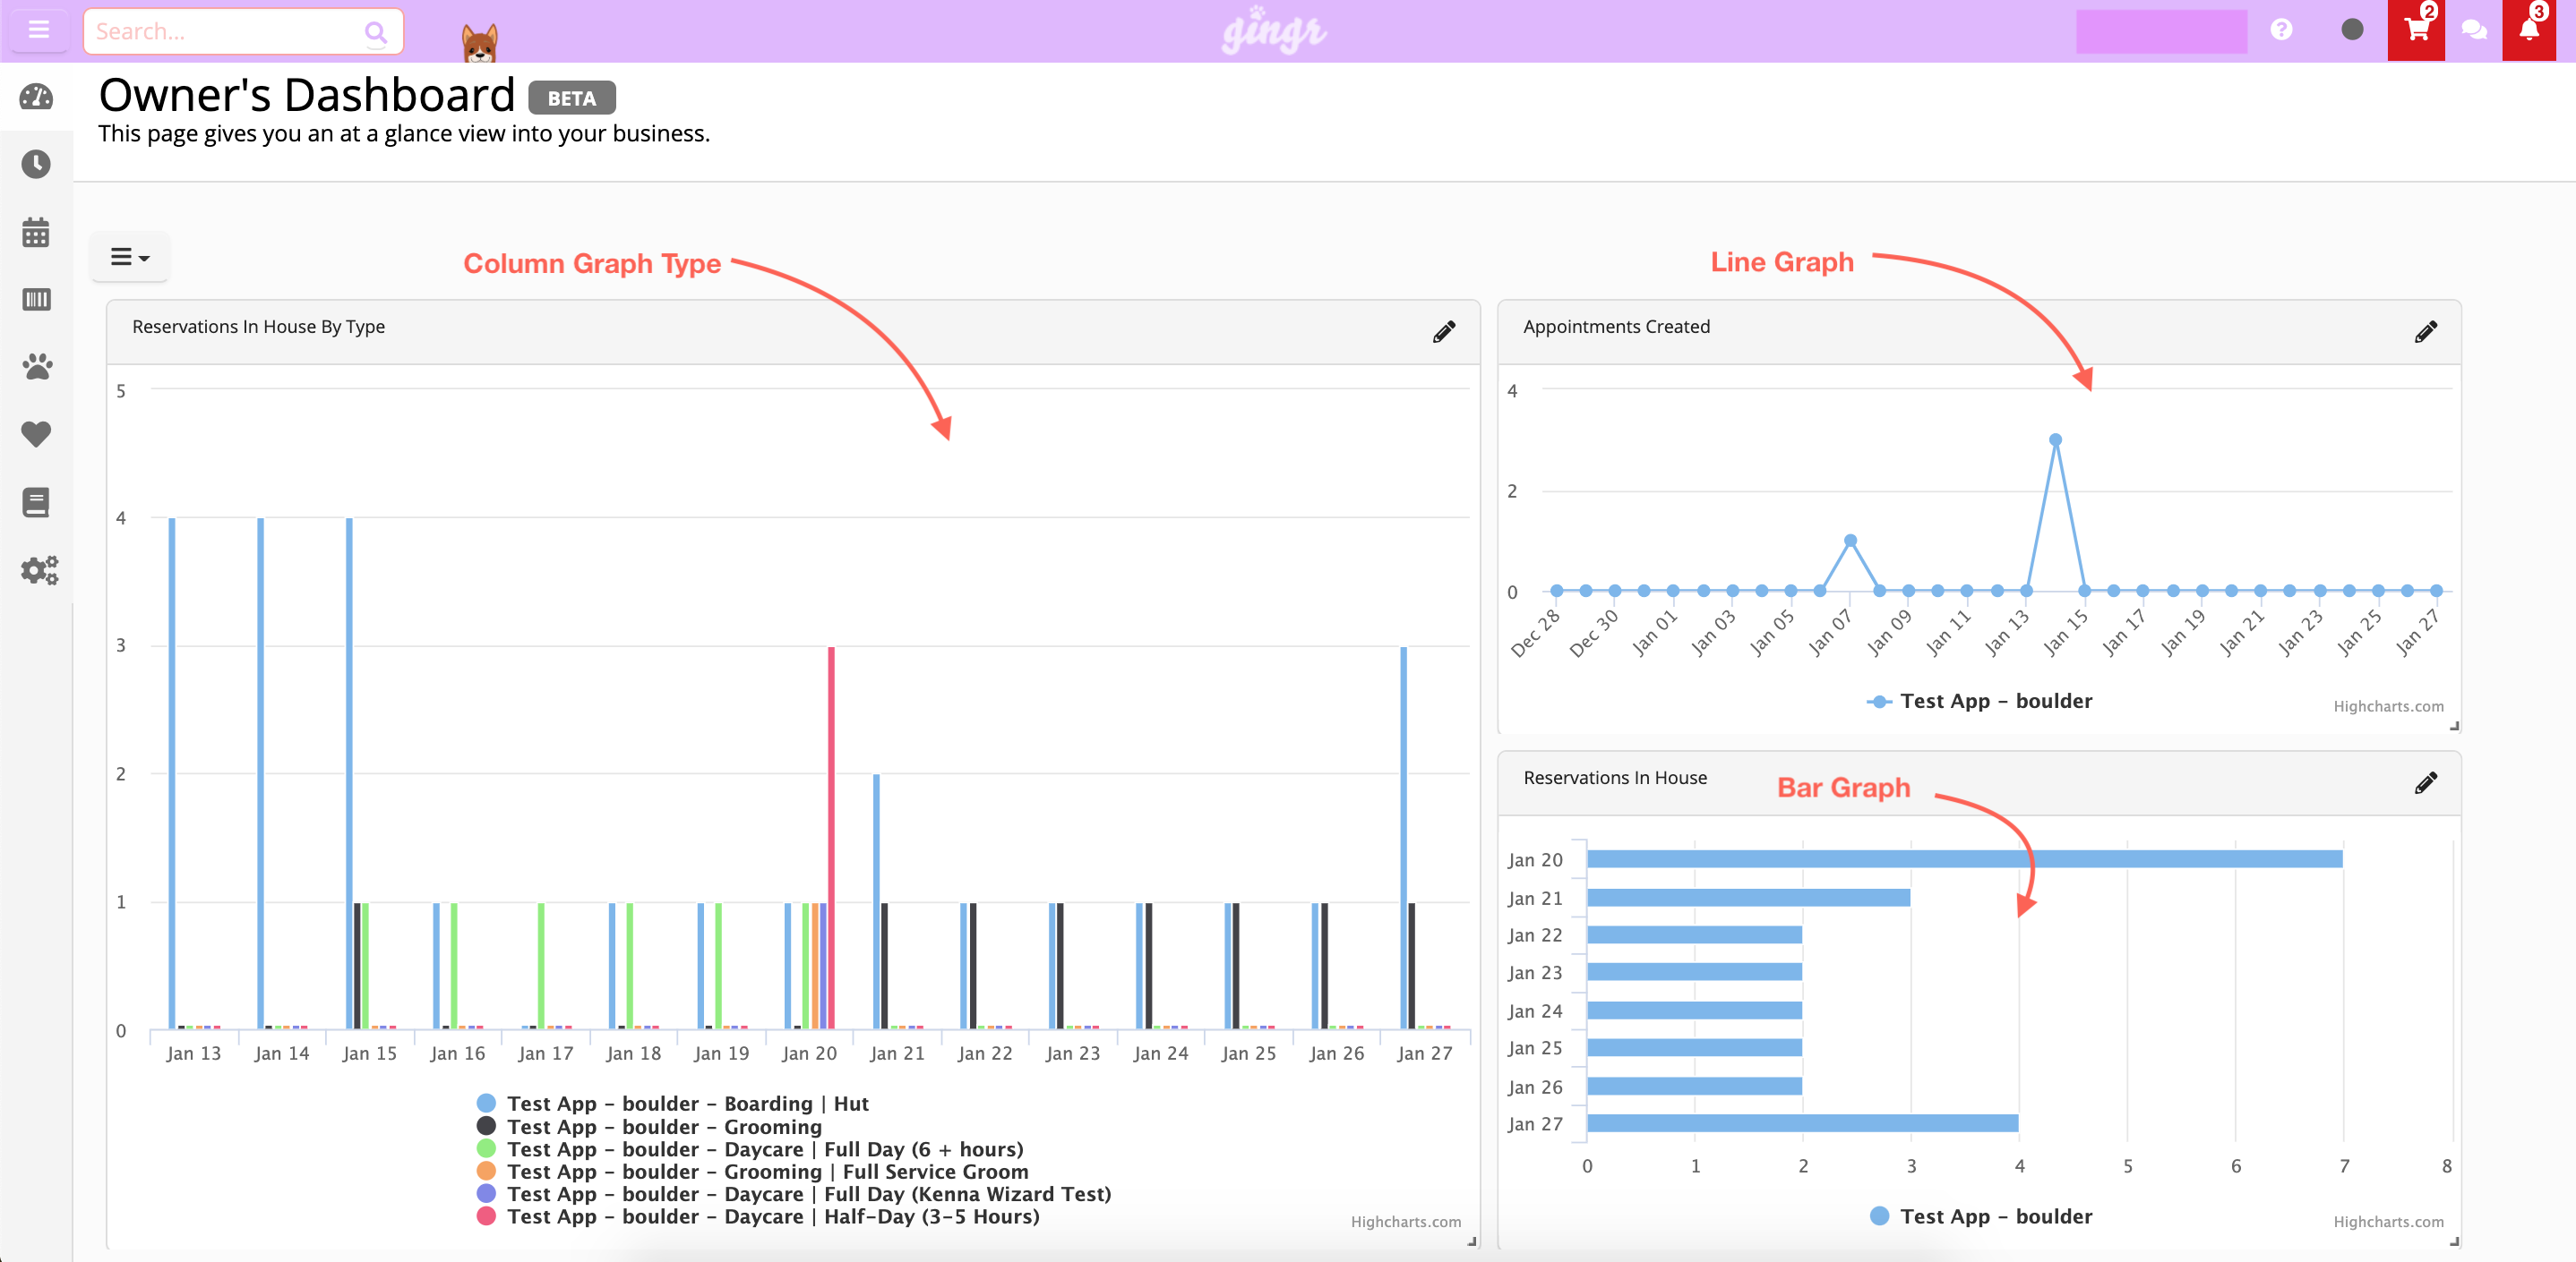This screenshot has height=1262, width=2576.
Task: Open the profile menu via the dark circle avatar
Action: click(x=2352, y=30)
